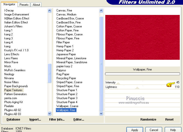Adjust the Lightness slider handle

(x=137, y=88)
